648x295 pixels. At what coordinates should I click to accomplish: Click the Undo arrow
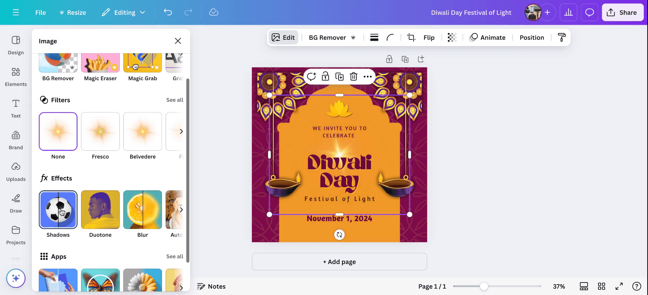coord(168,12)
